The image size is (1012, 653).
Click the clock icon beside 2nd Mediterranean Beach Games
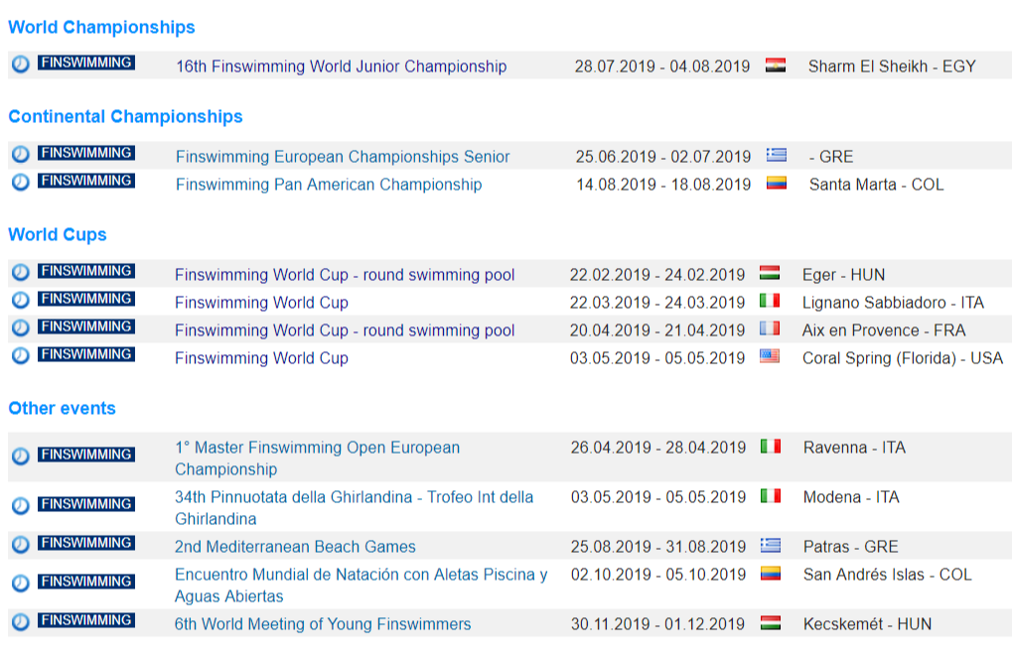click(21, 545)
